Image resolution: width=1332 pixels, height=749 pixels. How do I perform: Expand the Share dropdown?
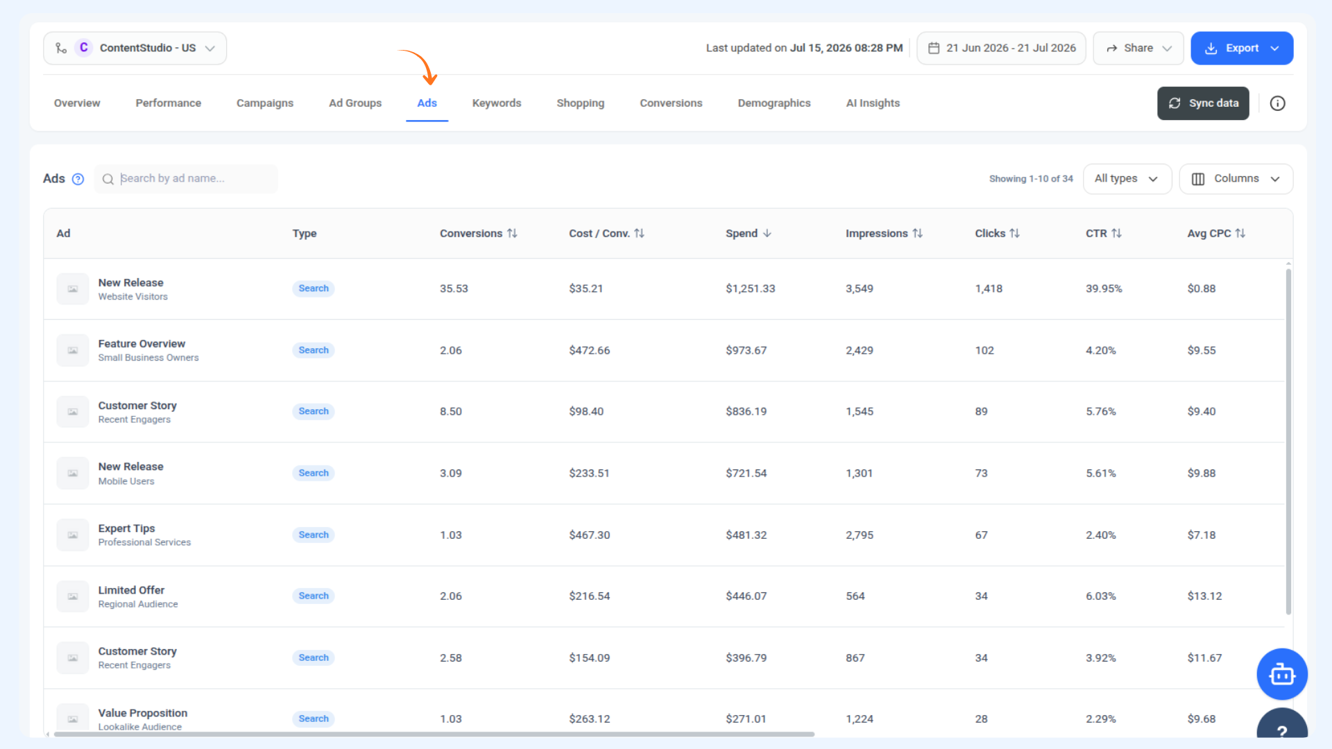tap(1138, 48)
